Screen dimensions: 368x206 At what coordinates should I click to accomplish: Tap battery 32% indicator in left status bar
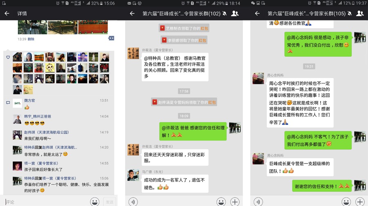pyautogui.click(x=96, y=3)
